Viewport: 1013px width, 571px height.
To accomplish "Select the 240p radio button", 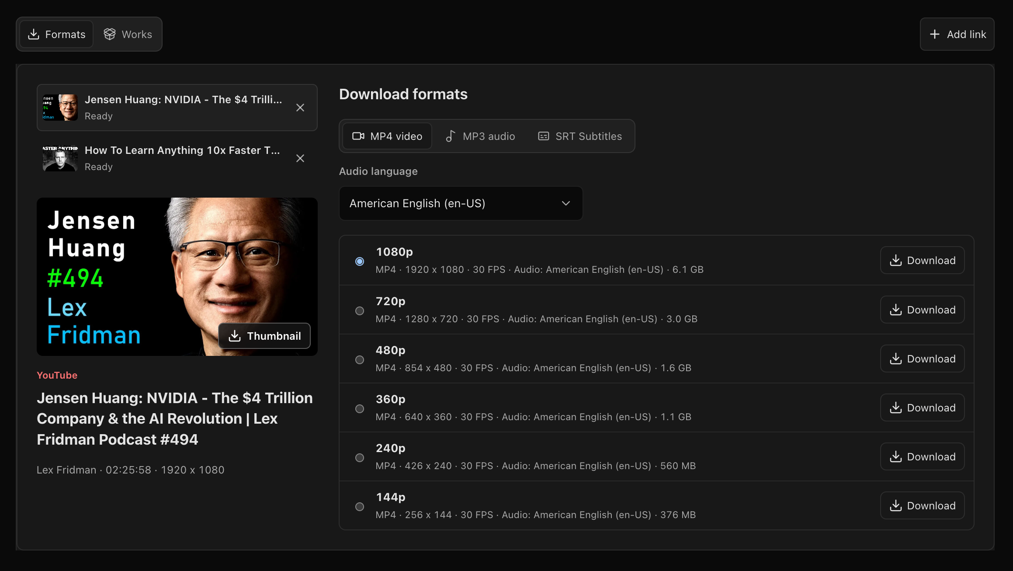I will click(360, 457).
